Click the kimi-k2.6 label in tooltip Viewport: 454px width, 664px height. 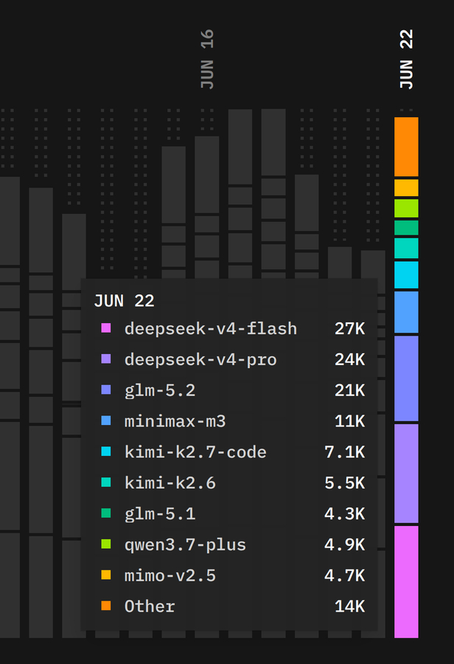coord(170,483)
